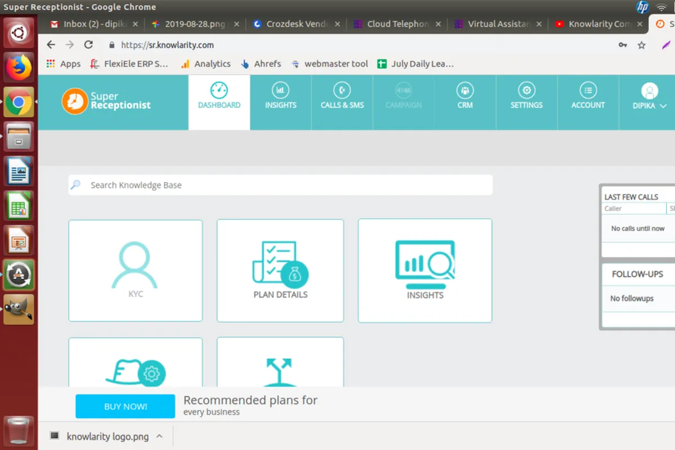Launch LibreOffice Calc from the dock
The height and width of the screenshot is (450, 675).
[x=19, y=206]
